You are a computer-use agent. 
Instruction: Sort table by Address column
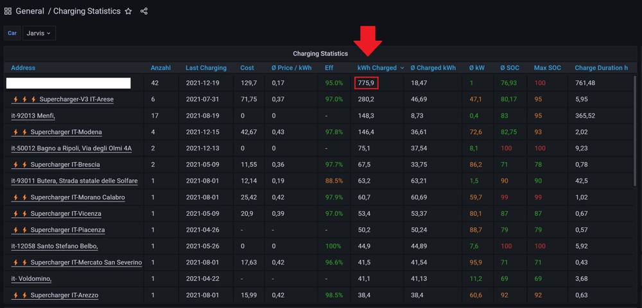click(23, 68)
